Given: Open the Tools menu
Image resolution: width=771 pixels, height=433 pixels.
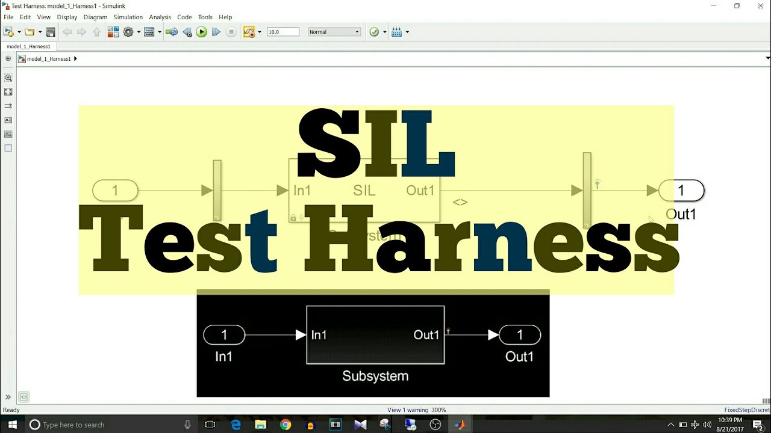Looking at the screenshot, I should [x=205, y=17].
